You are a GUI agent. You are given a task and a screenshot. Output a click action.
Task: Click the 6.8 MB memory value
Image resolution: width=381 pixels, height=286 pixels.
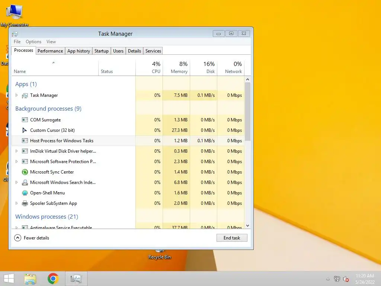pyautogui.click(x=181, y=182)
